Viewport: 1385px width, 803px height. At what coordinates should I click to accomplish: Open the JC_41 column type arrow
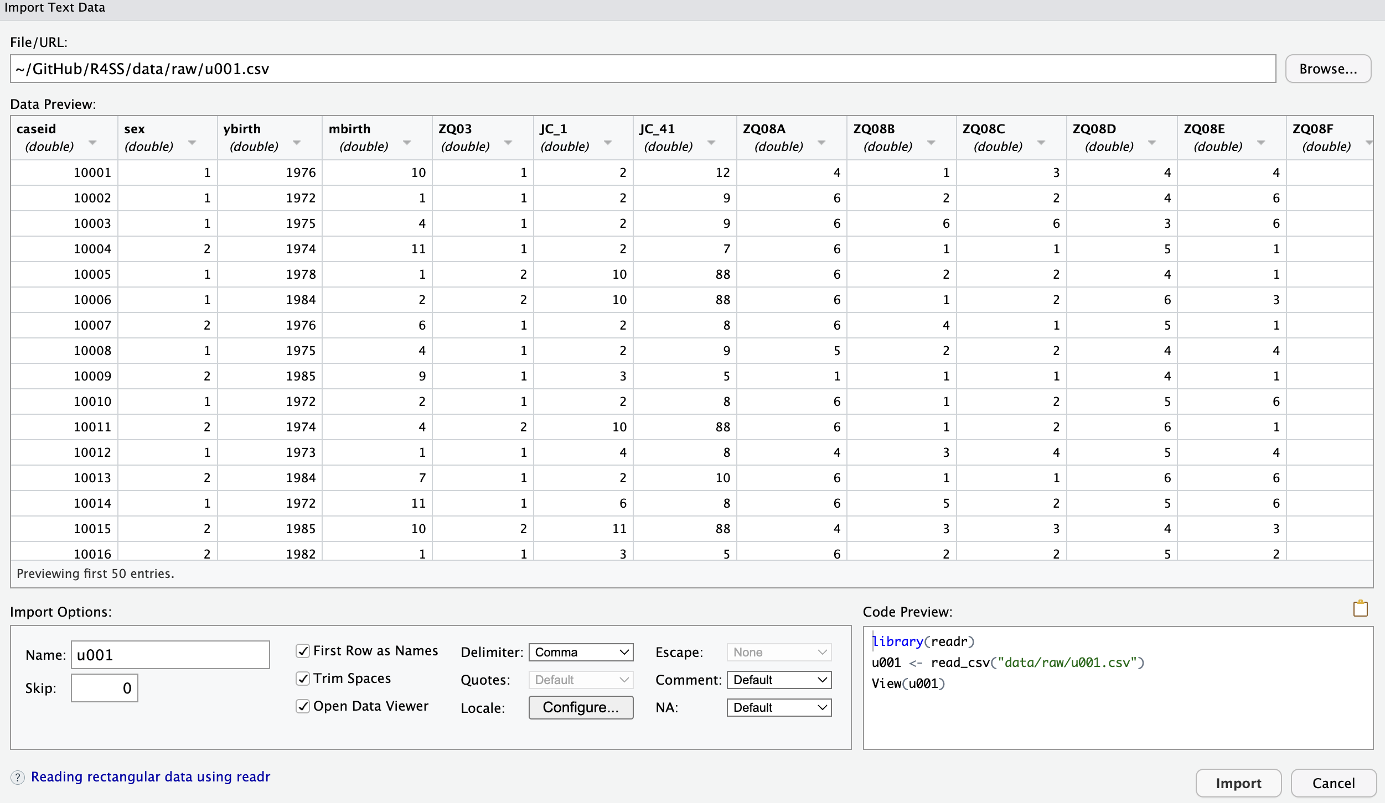(x=711, y=143)
